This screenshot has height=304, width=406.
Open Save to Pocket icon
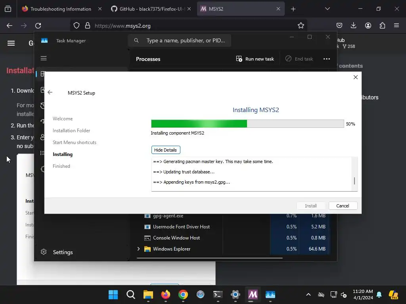(339, 26)
